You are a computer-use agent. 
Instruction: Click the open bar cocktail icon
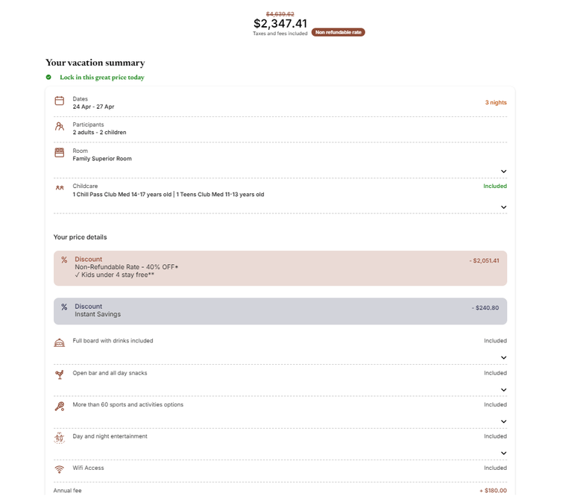pos(60,374)
